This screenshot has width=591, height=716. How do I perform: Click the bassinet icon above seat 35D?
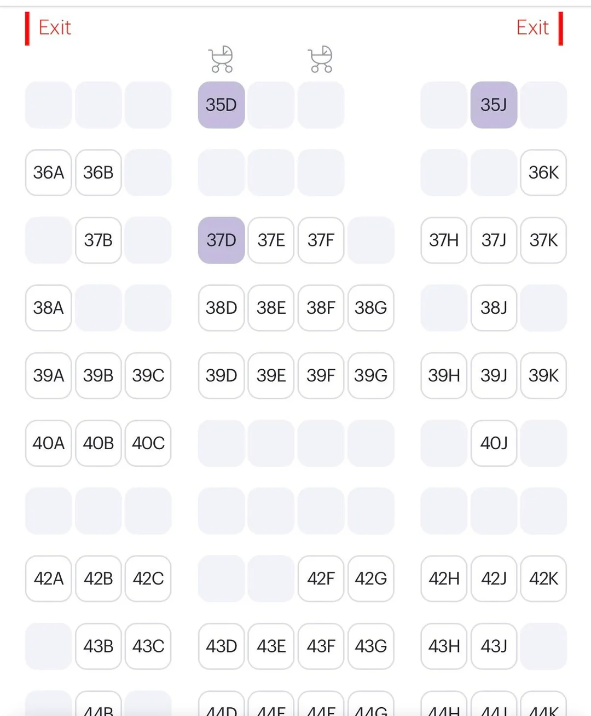click(x=221, y=59)
